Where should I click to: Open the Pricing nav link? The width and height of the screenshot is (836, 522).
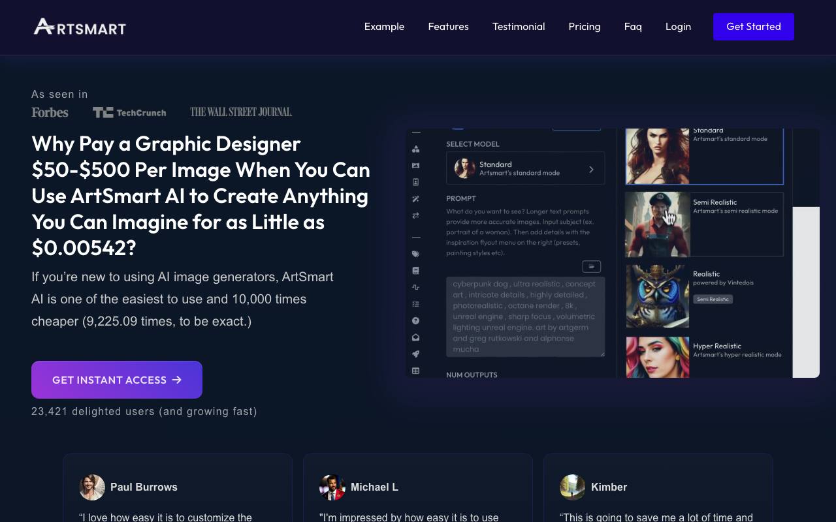point(585,27)
